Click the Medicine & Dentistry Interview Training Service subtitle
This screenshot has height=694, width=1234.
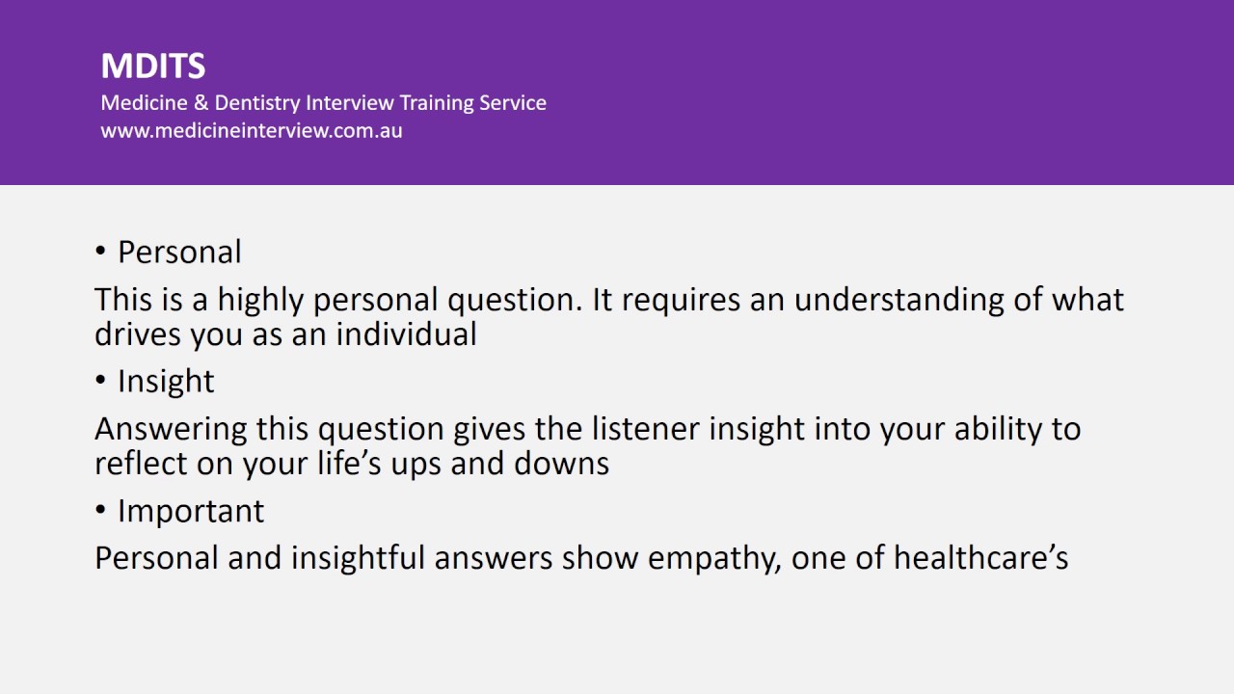coord(323,102)
